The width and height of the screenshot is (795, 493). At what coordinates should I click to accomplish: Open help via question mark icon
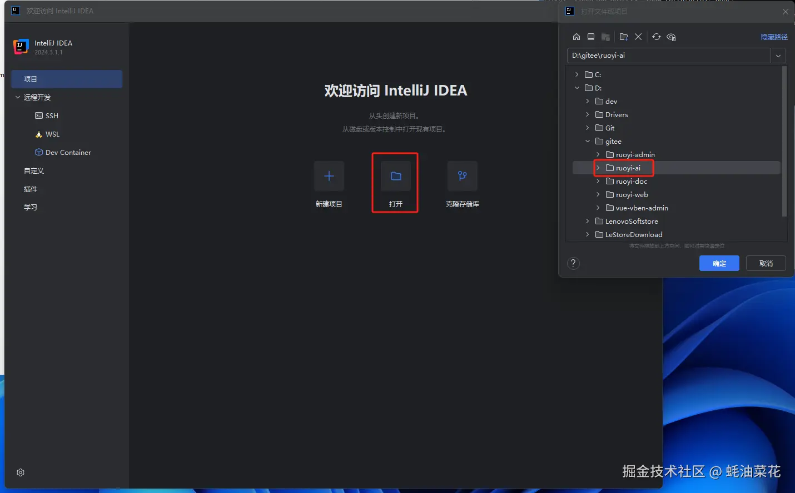[x=573, y=263]
